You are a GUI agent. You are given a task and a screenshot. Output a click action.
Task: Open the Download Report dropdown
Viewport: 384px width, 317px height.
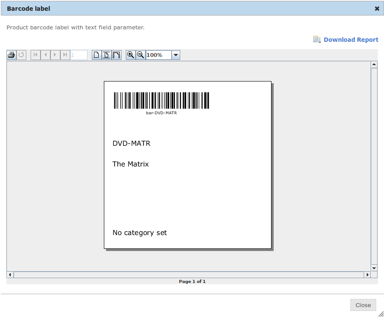tap(317, 39)
